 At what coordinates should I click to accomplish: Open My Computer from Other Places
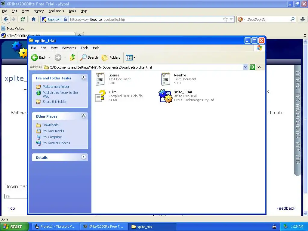click(x=52, y=137)
